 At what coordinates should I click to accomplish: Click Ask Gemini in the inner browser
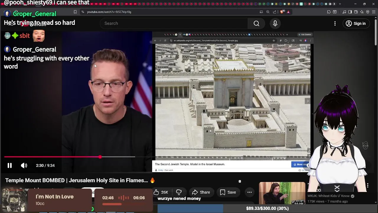304,34
